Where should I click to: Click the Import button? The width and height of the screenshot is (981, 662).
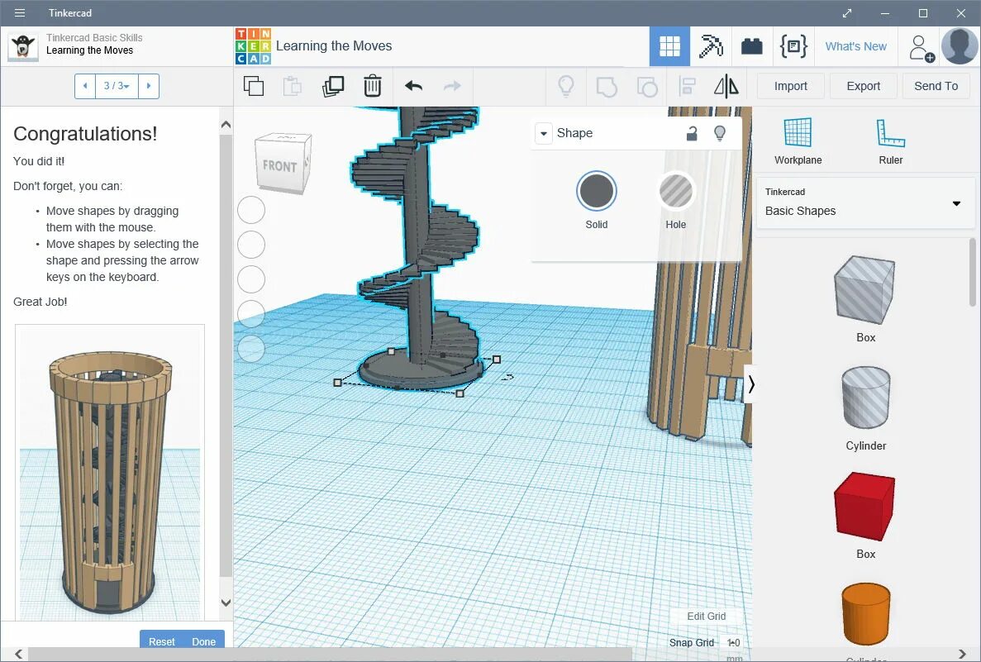(790, 86)
